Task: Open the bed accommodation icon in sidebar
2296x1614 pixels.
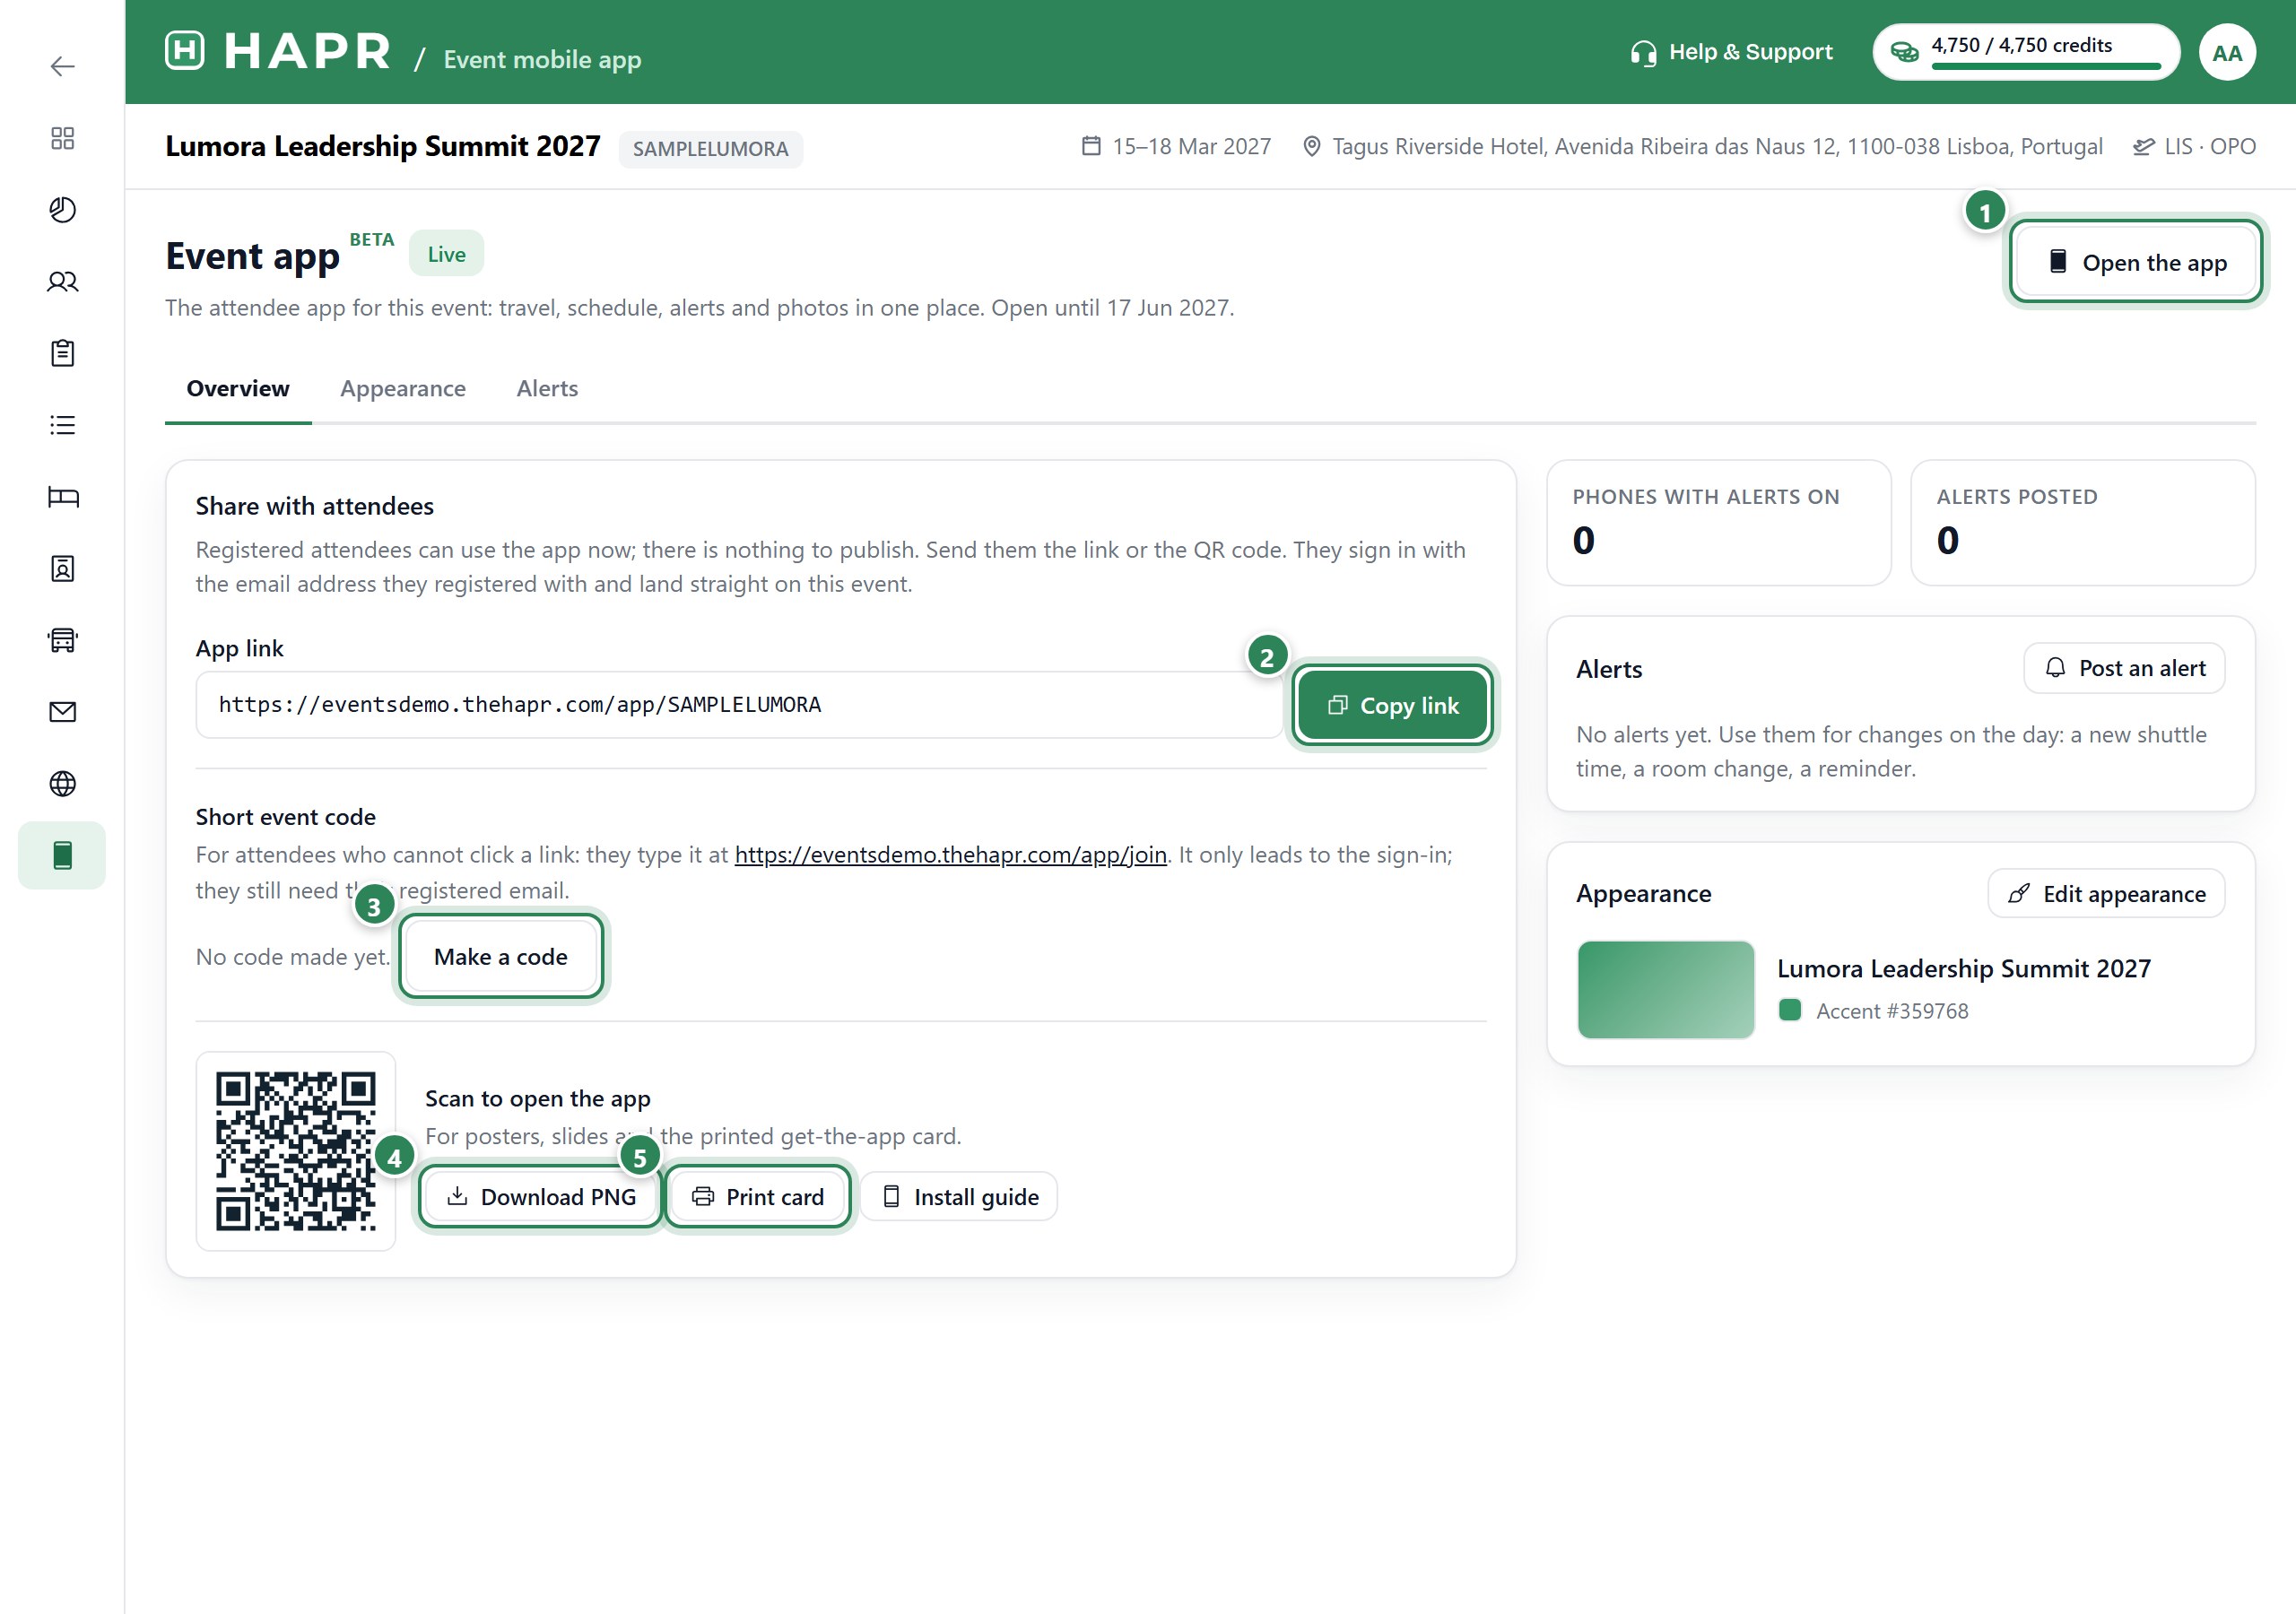Action: point(62,497)
